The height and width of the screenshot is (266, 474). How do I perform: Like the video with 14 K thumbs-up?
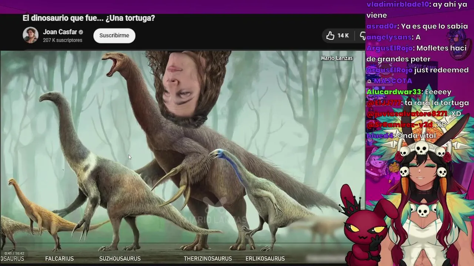[x=337, y=35]
